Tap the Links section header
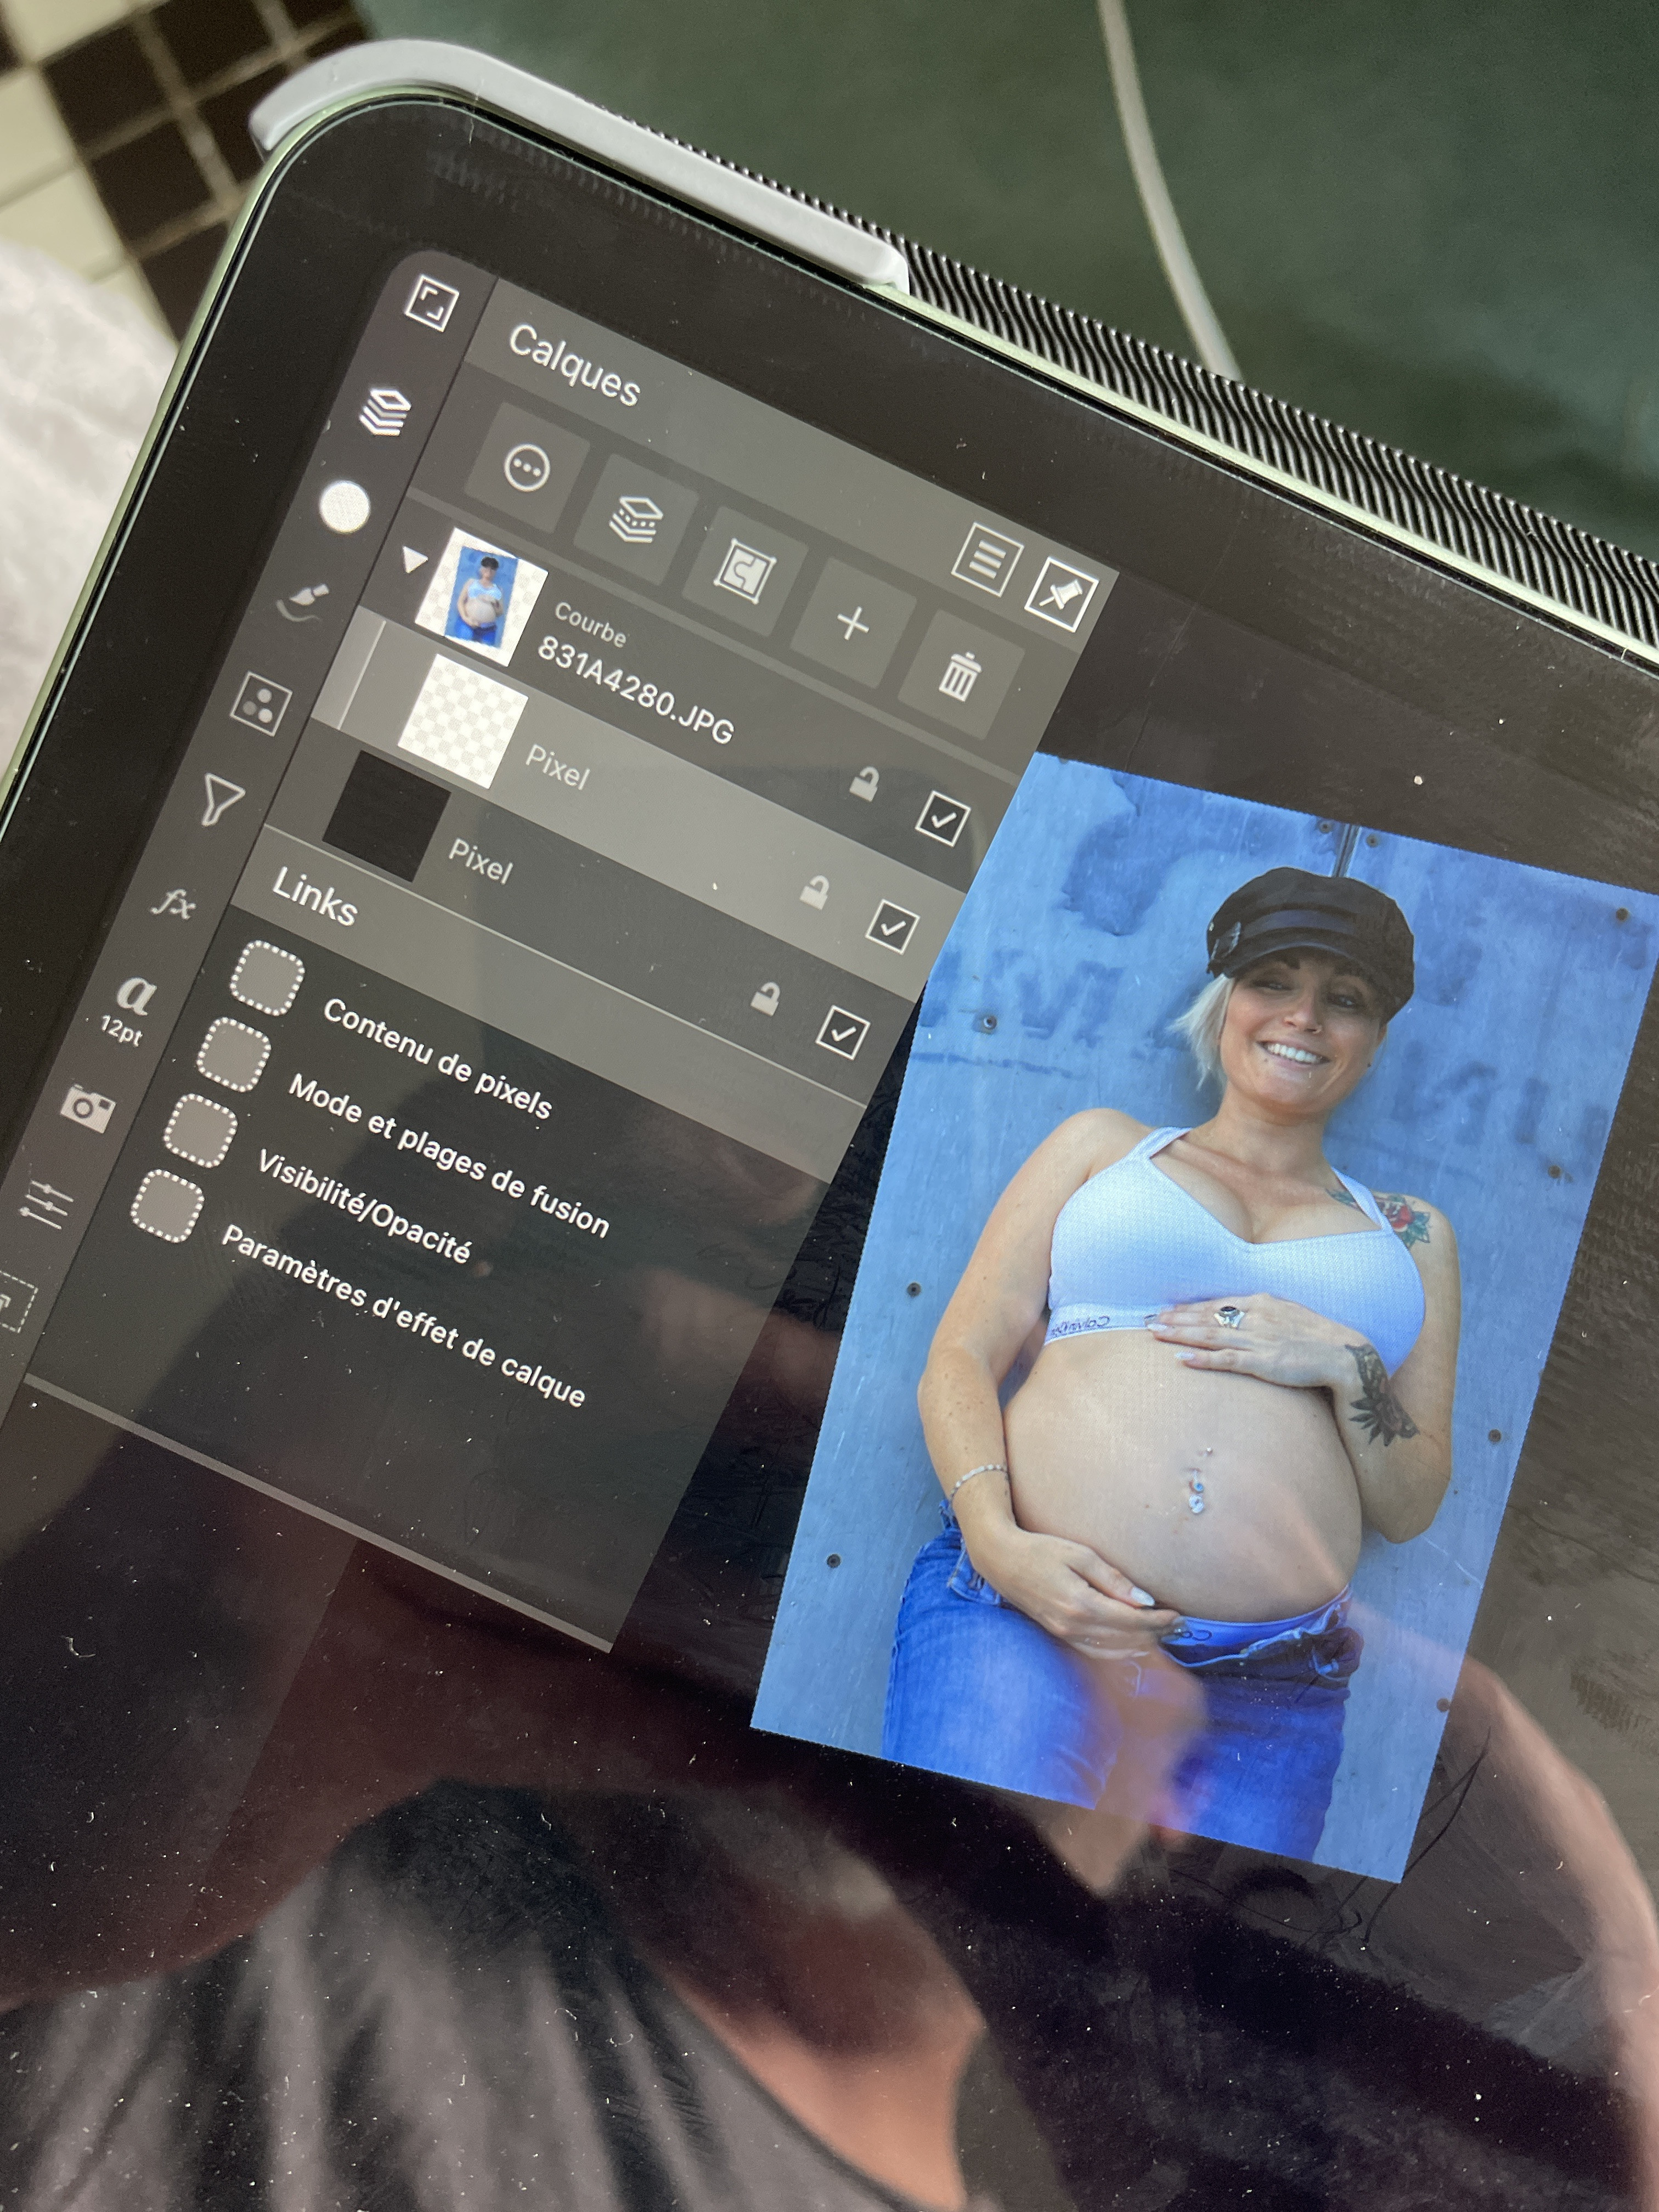 (315, 896)
